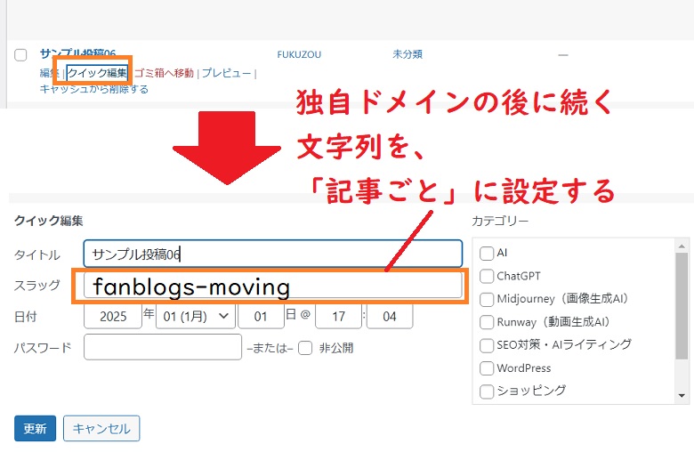Open the month dropdown 01 (1月)
The width and height of the screenshot is (694, 452).
196,316
